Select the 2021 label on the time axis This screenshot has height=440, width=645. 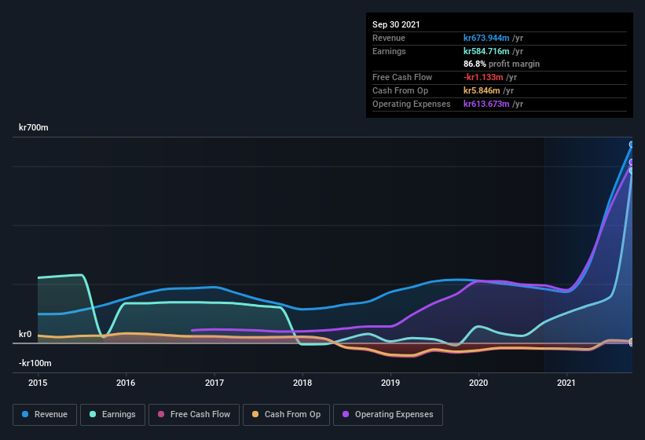pyautogui.click(x=566, y=383)
